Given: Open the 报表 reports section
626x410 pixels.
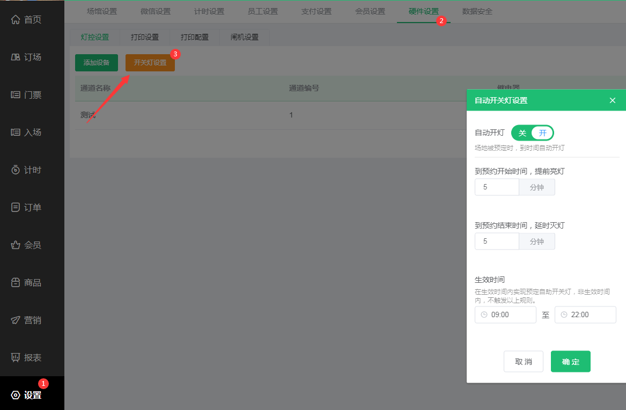Looking at the screenshot, I should [23, 357].
